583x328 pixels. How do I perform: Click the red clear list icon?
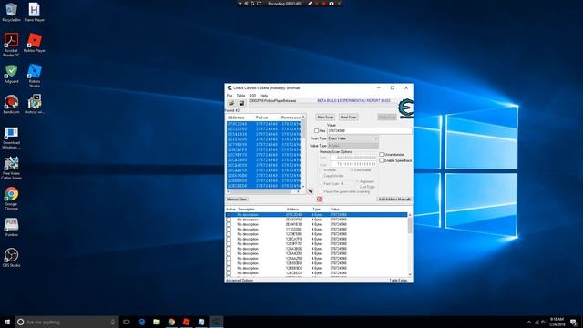319,200
